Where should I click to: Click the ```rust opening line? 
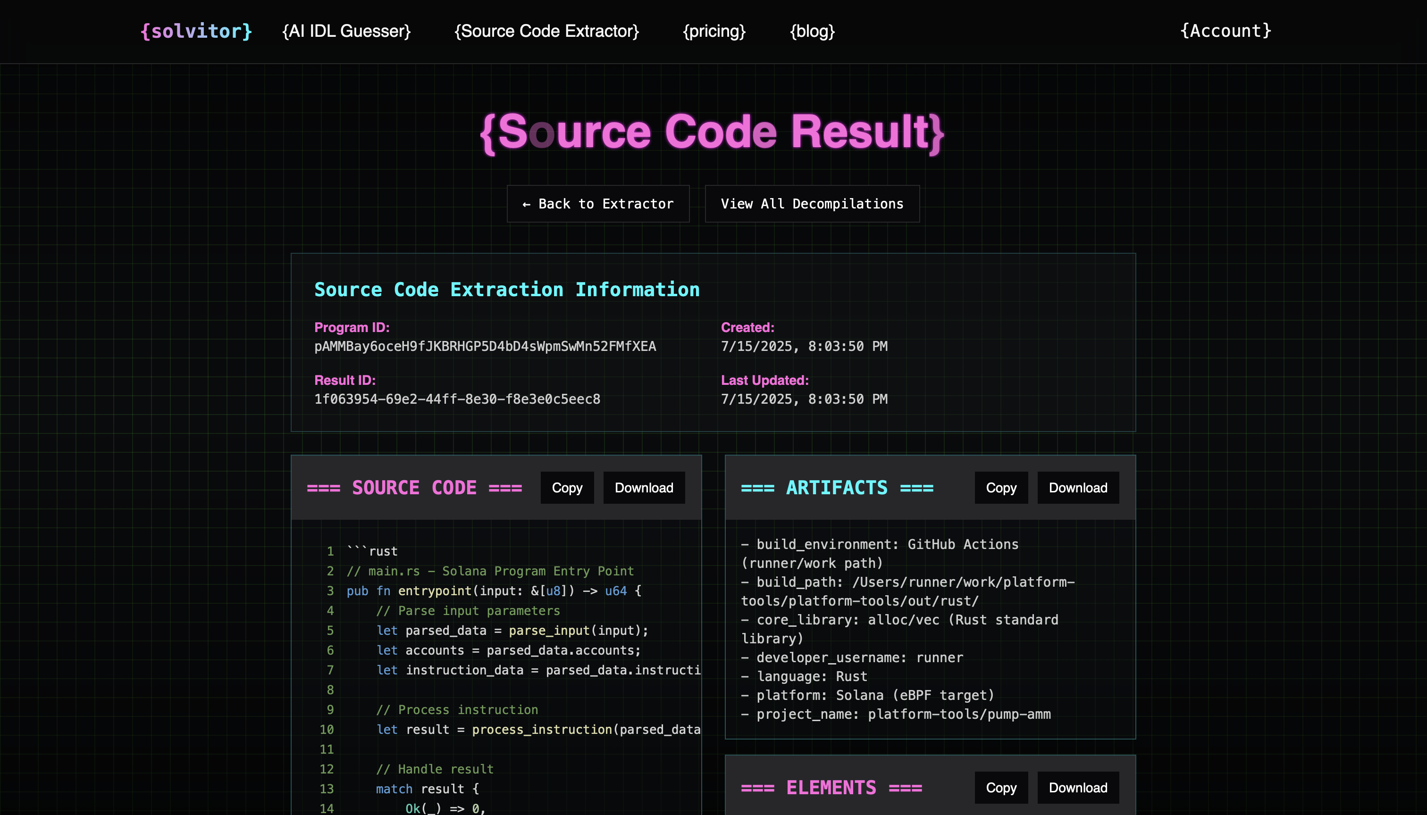[372, 551]
